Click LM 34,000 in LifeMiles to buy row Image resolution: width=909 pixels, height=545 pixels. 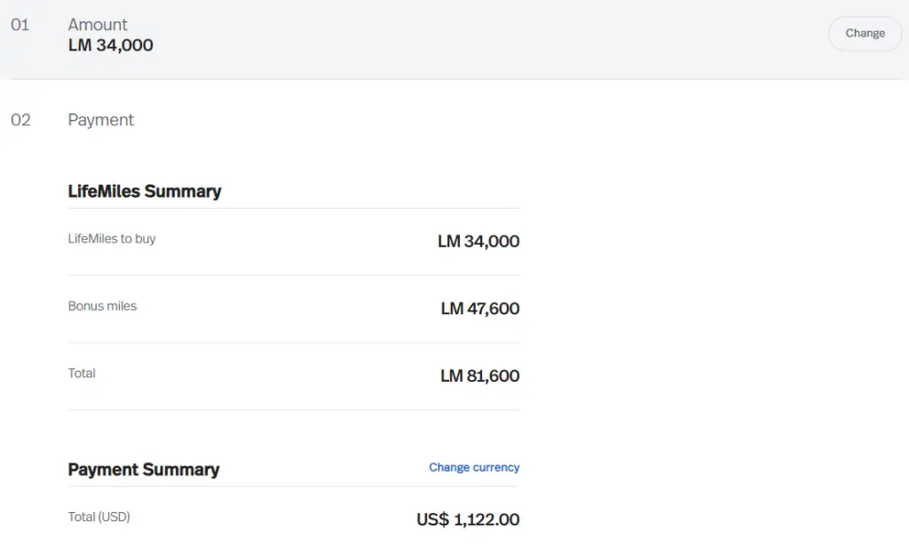click(x=478, y=241)
